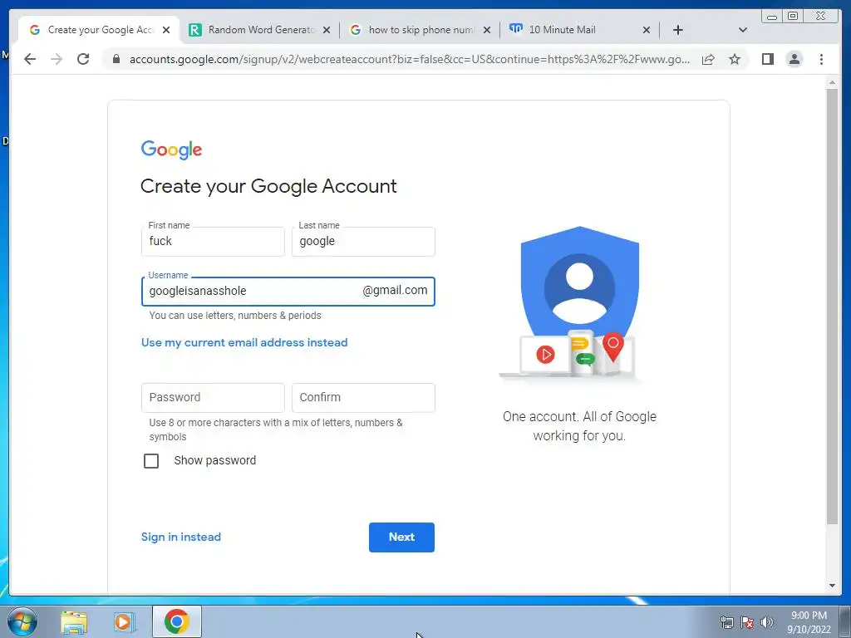
Task: Open the share this page icon
Action: [x=708, y=59]
